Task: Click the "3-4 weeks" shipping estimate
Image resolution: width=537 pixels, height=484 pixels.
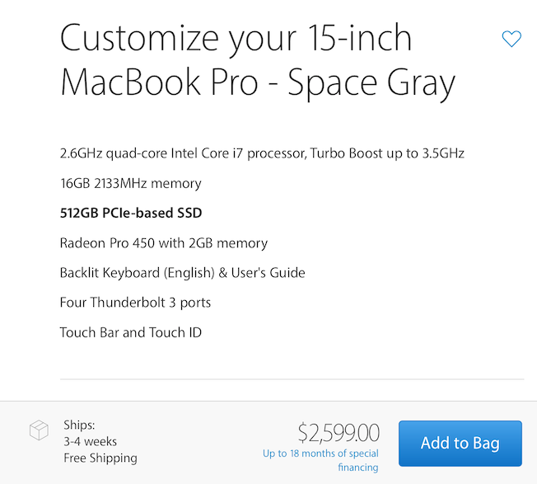Action: 90,441
